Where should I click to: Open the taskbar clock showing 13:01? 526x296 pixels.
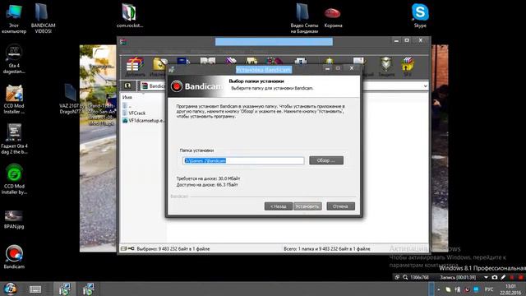point(510,289)
